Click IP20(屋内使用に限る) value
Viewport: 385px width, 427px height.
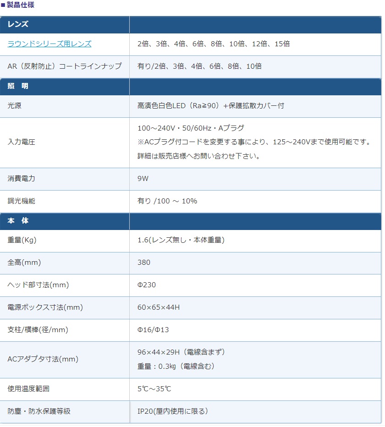point(173,411)
